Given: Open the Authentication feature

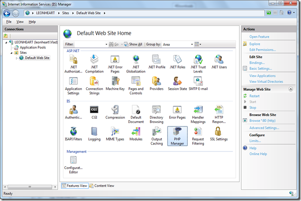Looking at the screenshot, I should [x=74, y=112].
